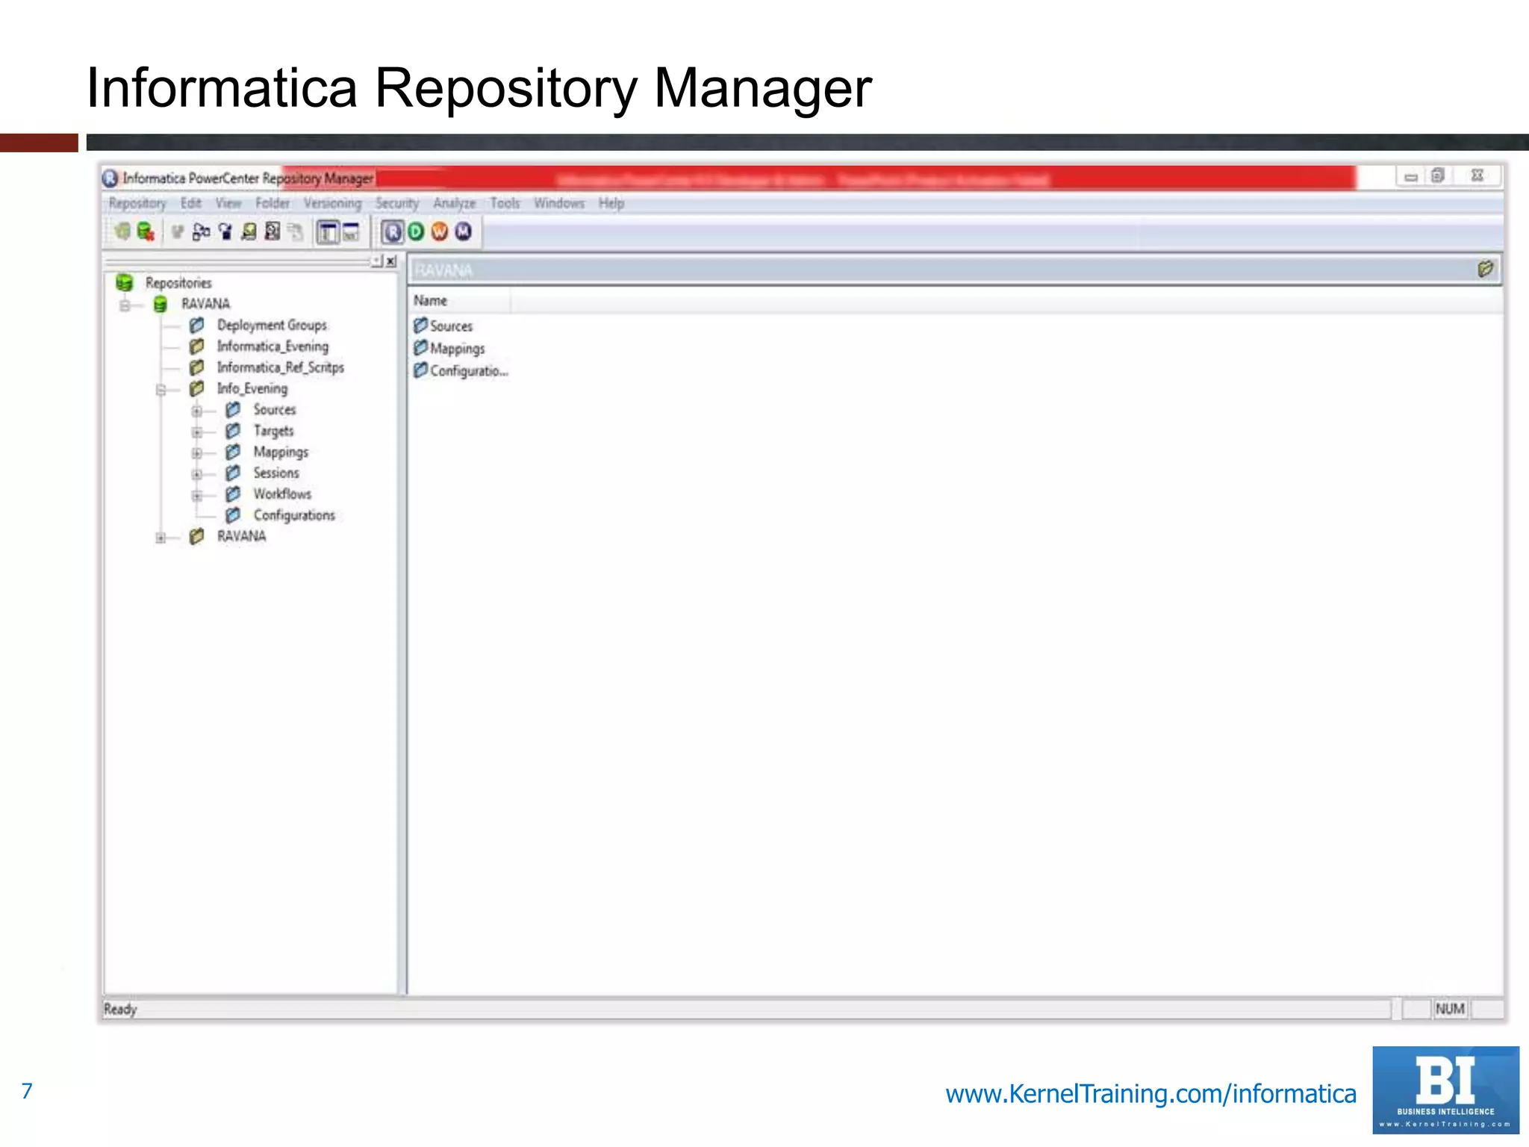Open the View menu
1529x1147 pixels.
point(228,203)
